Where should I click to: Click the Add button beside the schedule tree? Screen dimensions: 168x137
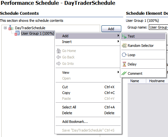click(111, 29)
